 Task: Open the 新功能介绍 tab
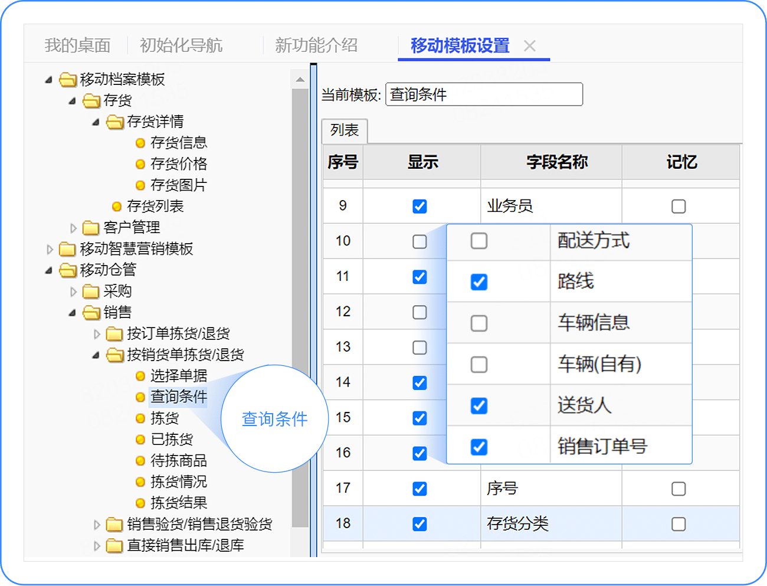pyautogui.click(x=316, y=45)
